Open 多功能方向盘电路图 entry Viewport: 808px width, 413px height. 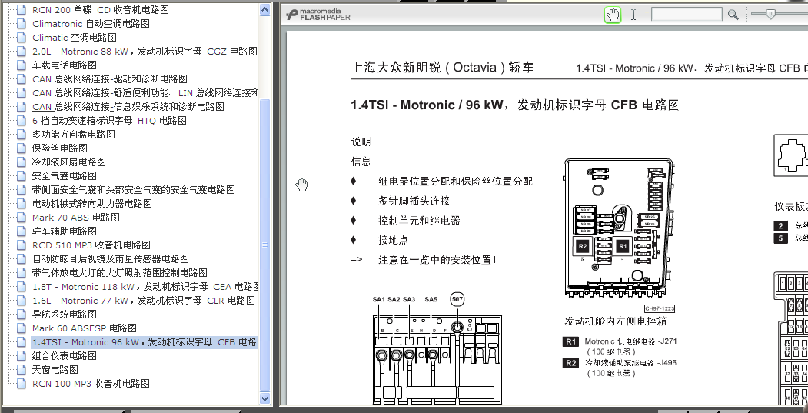[x=74, y=134]
